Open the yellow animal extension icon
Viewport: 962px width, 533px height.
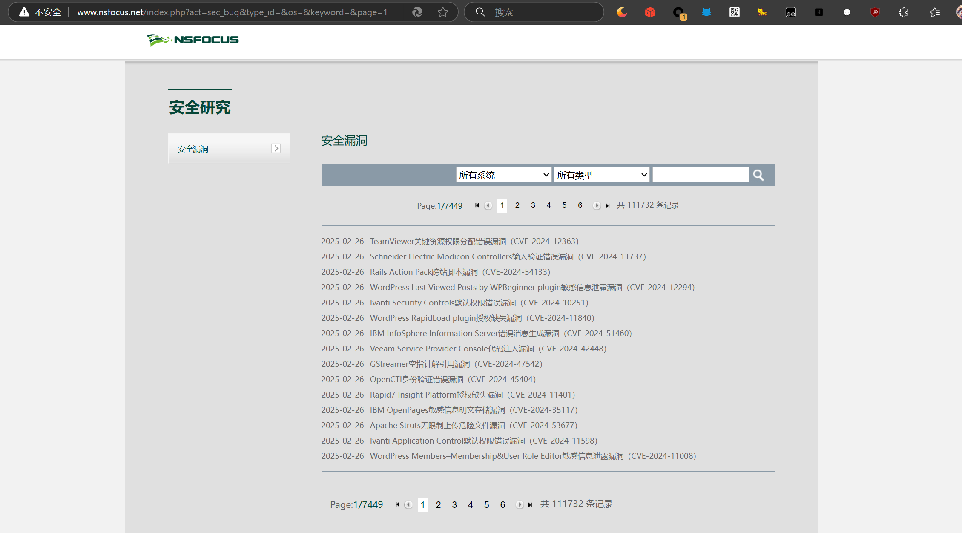point(762,12)
